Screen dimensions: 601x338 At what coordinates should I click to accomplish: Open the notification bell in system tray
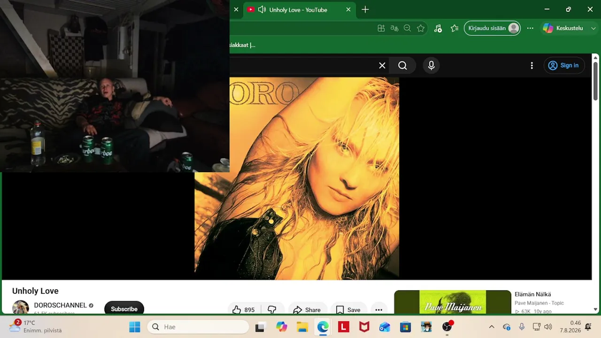[x=588, y=327]
